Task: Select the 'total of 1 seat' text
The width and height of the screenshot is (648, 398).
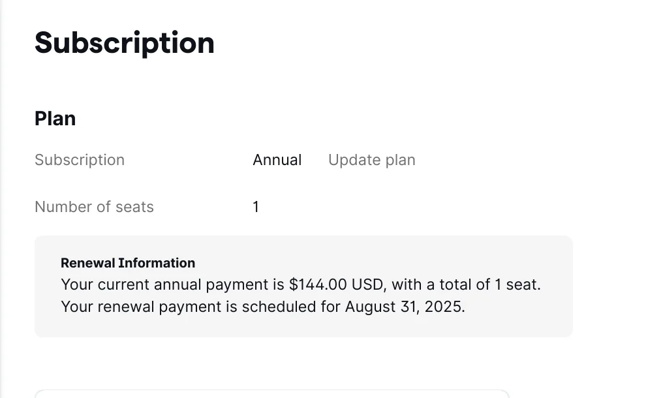Action: [489, 284]
